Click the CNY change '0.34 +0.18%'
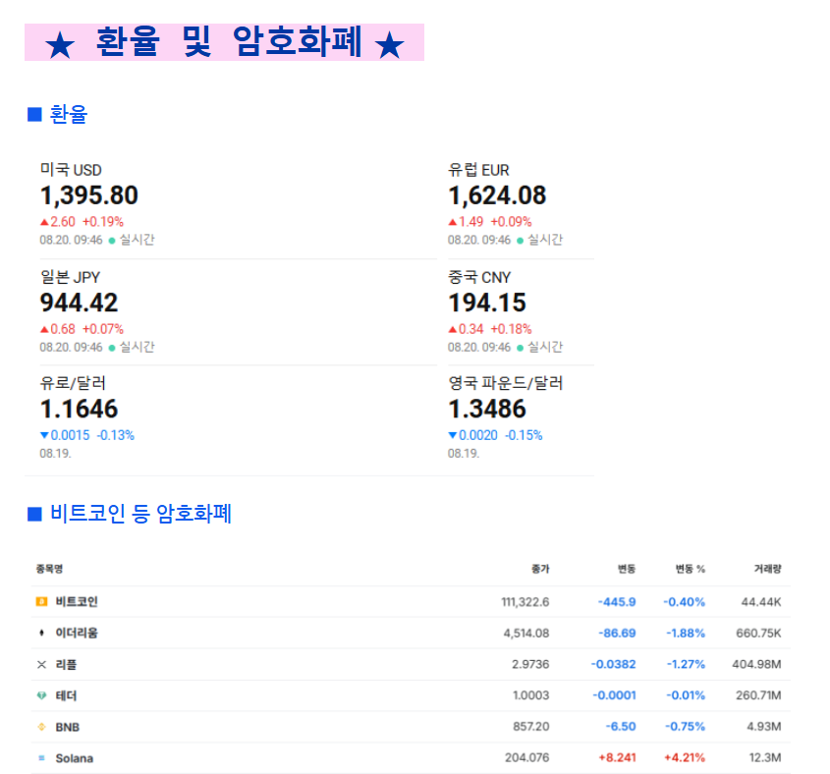The image size is (830, 774). (x=489, y=329)
